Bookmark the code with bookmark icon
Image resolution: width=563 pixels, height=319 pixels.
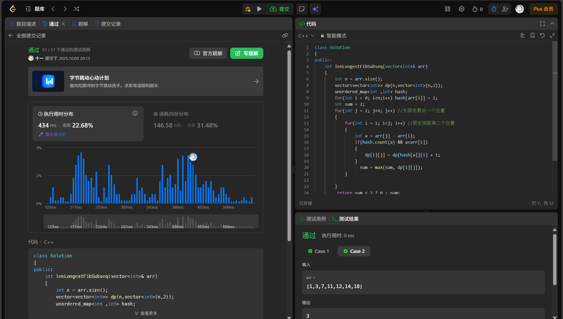tap(532, 36)
